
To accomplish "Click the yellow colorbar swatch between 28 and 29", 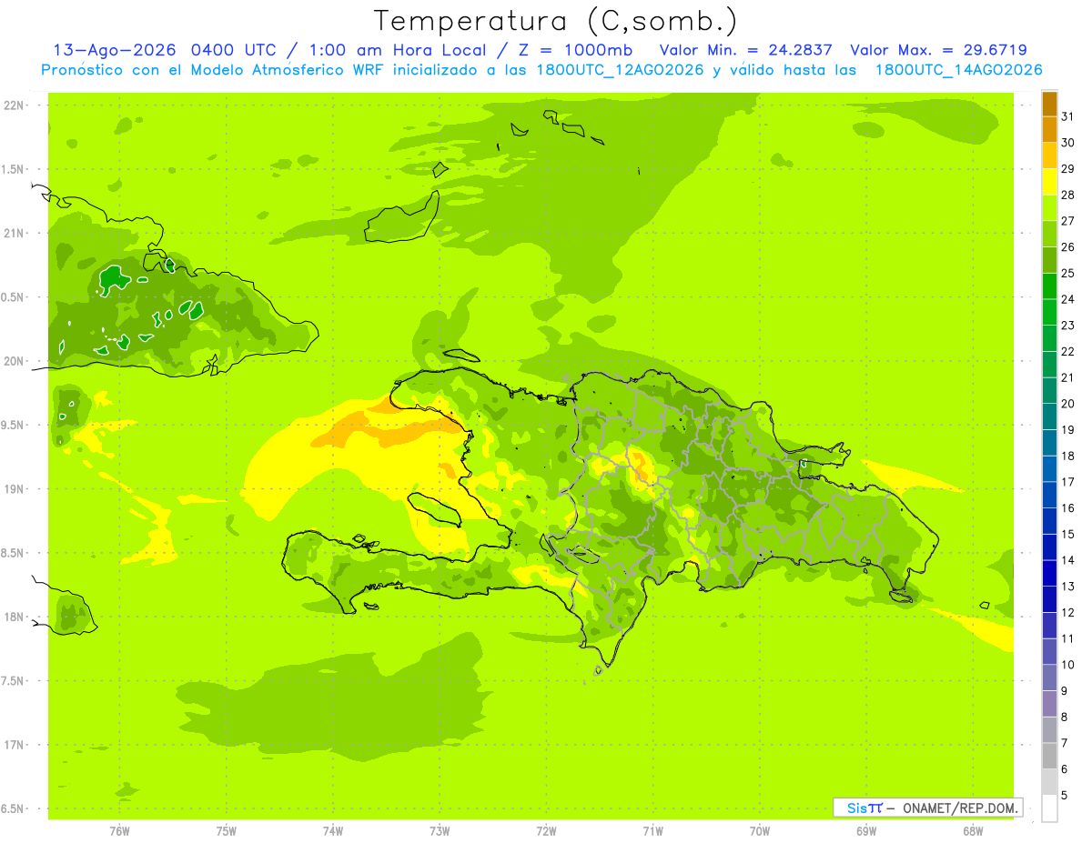I will 1049,182.
